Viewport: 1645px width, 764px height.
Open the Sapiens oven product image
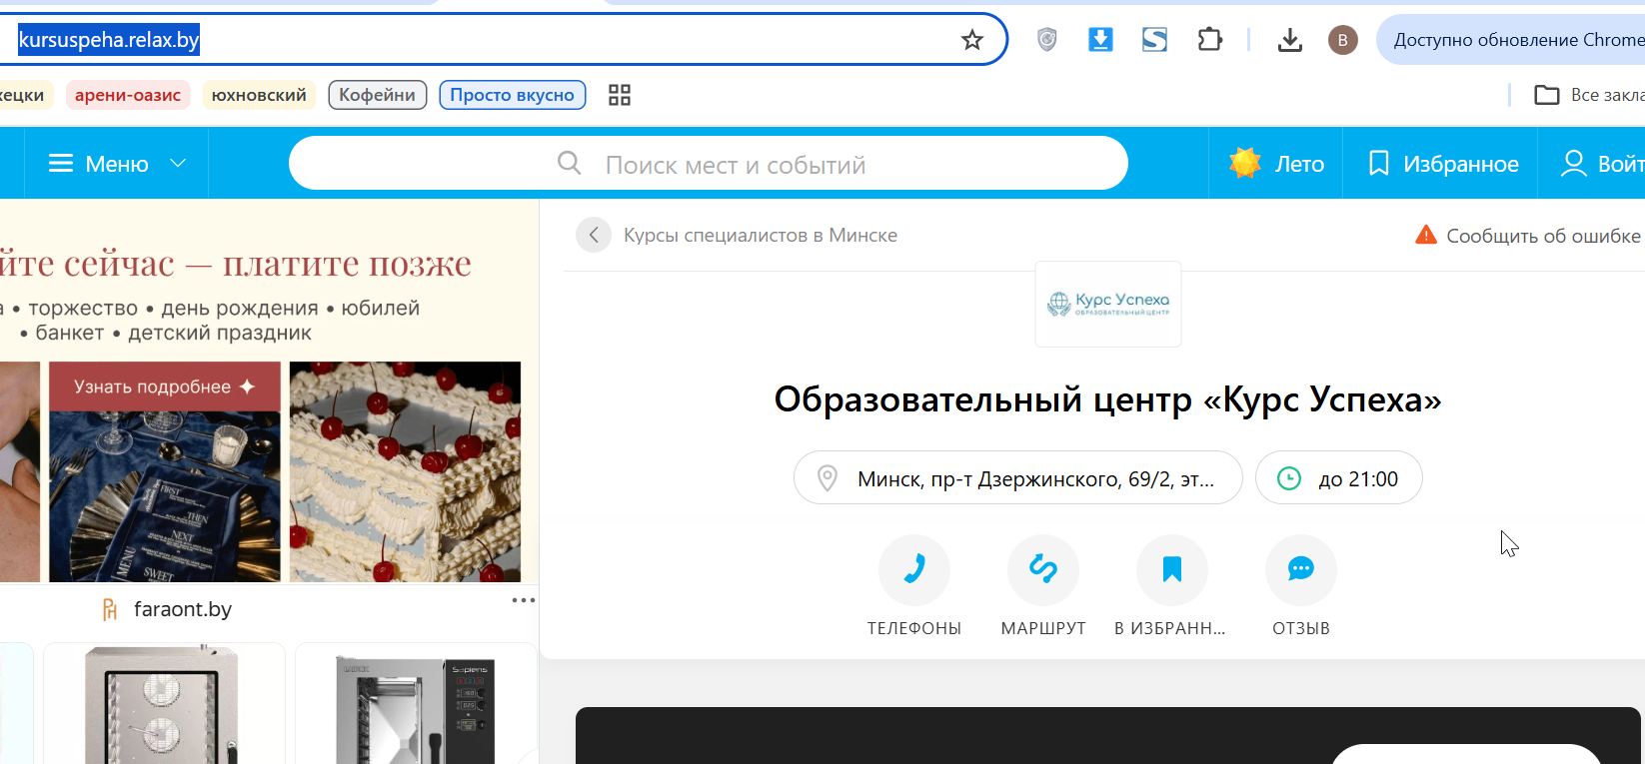[x=416, y=704]
